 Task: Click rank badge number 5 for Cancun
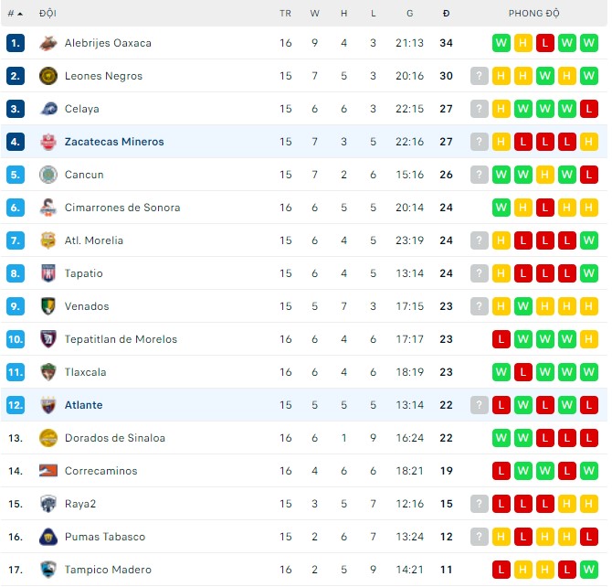coord(15,175)
